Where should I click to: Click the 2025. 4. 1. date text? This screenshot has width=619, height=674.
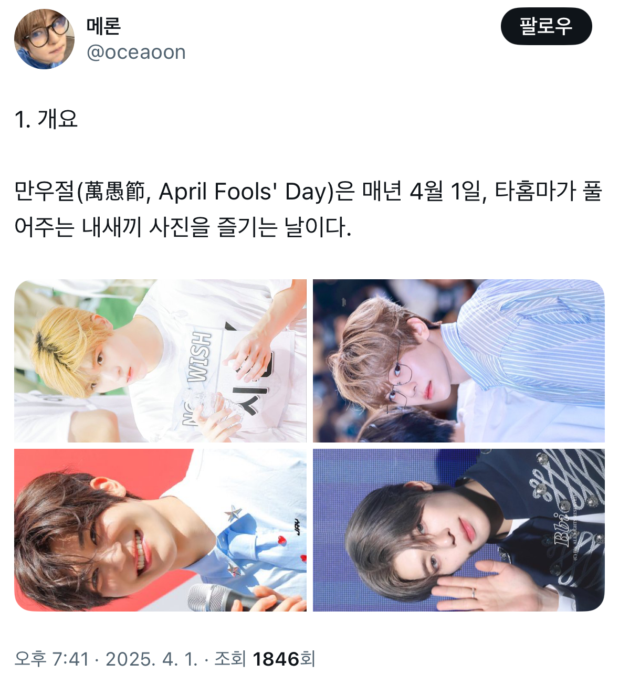tap(152, 658)
